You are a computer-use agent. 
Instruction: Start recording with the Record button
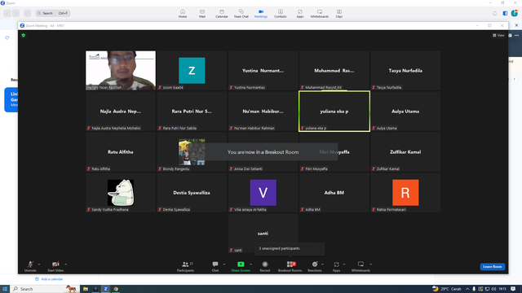pyautogui.click(x=264, y=266)
